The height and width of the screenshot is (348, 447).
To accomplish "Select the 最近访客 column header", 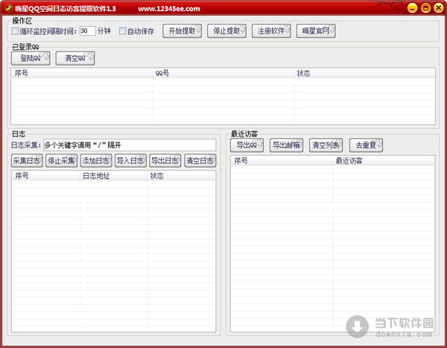I will [x=384, y=161].
